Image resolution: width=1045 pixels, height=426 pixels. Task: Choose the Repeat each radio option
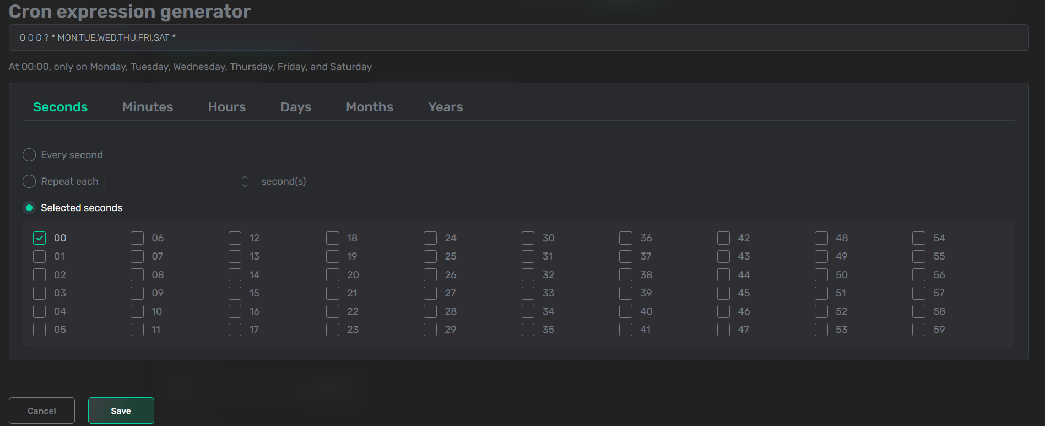29,181
